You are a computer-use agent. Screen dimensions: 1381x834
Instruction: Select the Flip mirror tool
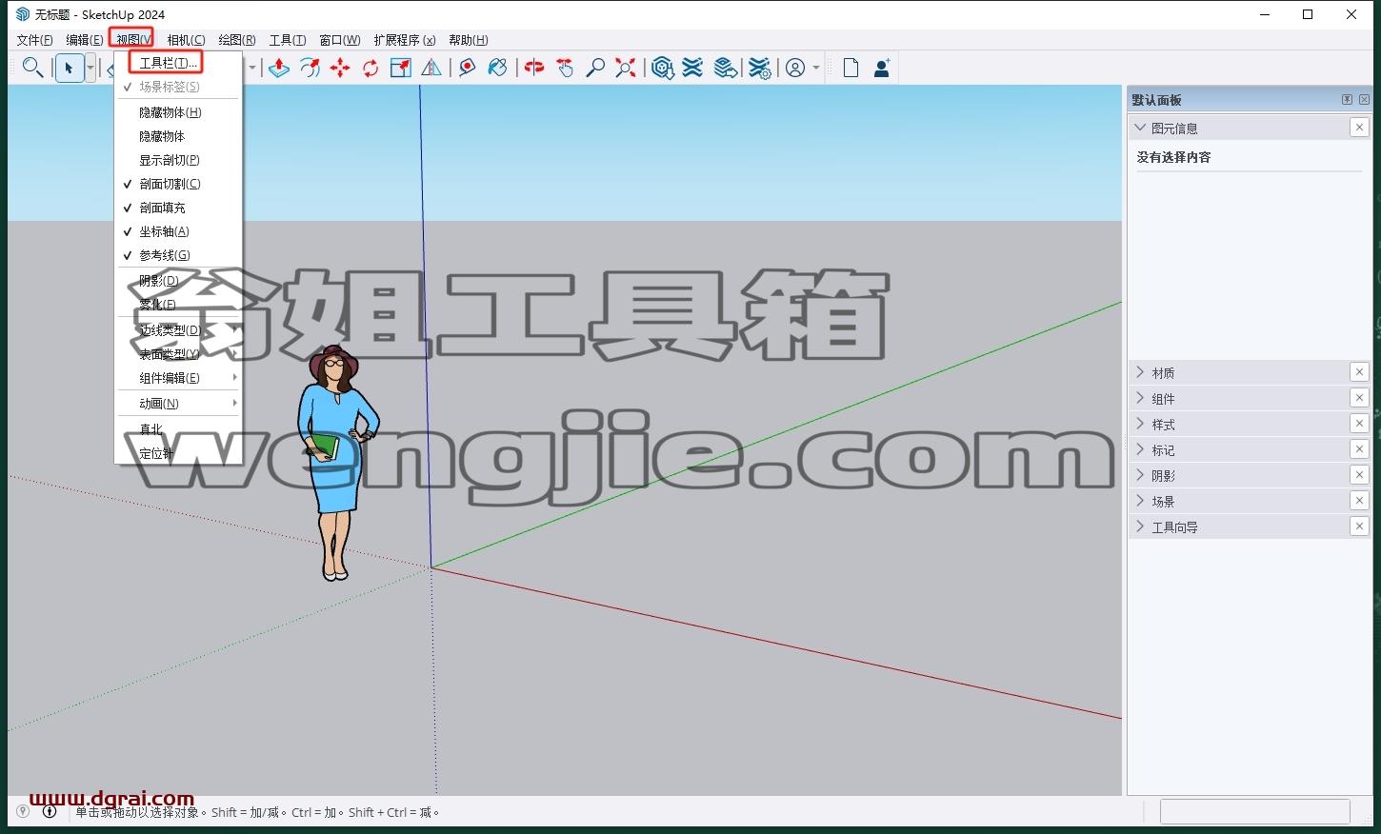pos(431,68)
